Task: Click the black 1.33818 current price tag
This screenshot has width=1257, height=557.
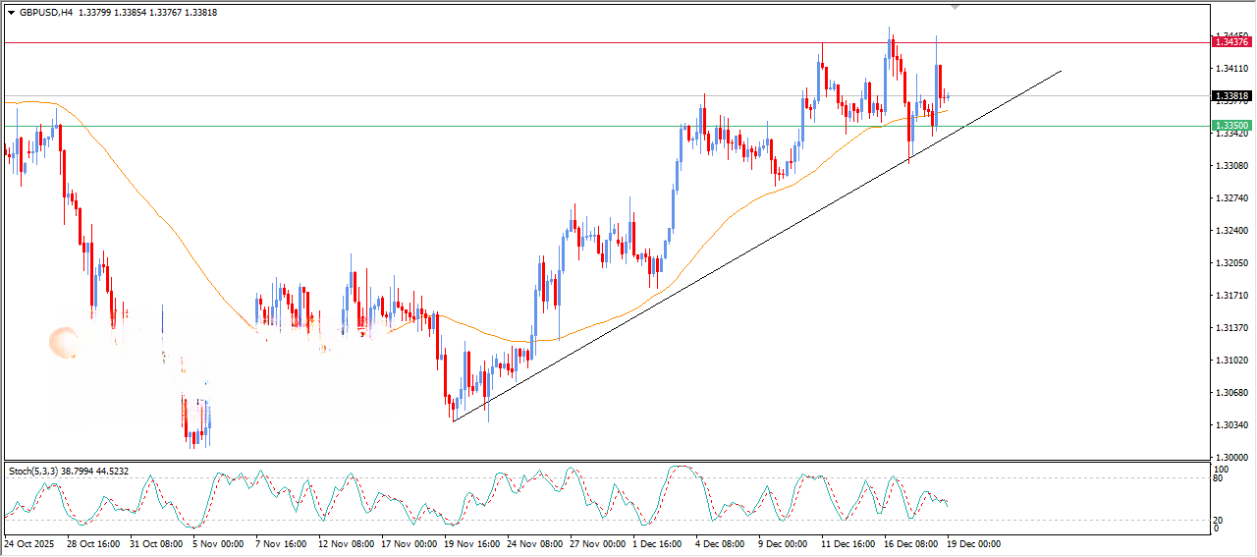Action: [1231, 96]
